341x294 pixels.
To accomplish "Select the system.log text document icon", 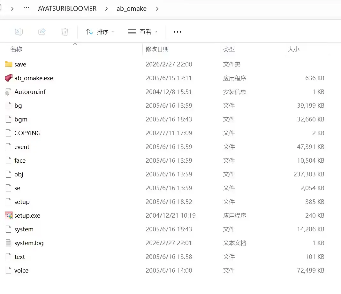I will [9, 243].
